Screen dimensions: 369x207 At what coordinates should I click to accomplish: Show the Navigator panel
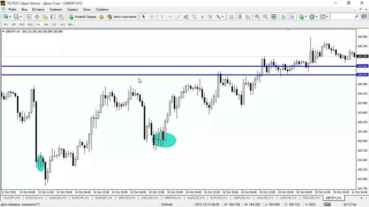[45, 17]
